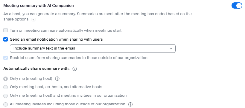Click label text "Restrict users from sharing summaries"
245x108 pixels.
coord(79,58)
